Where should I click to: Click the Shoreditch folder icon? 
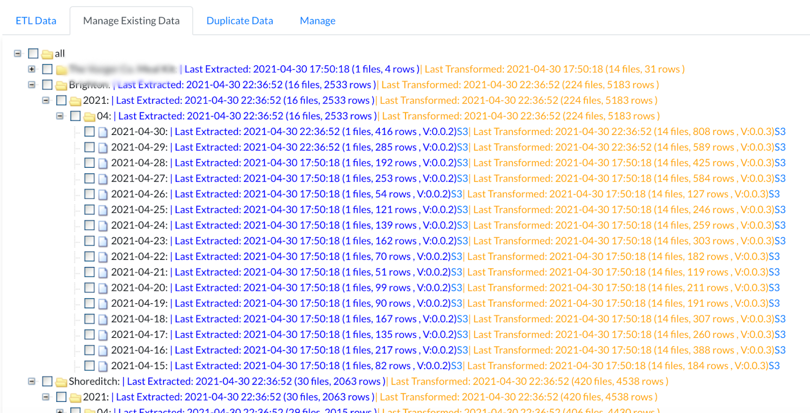tap(61, 382)
